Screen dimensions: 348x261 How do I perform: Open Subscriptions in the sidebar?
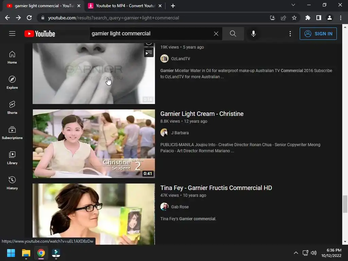click(12, 133)
